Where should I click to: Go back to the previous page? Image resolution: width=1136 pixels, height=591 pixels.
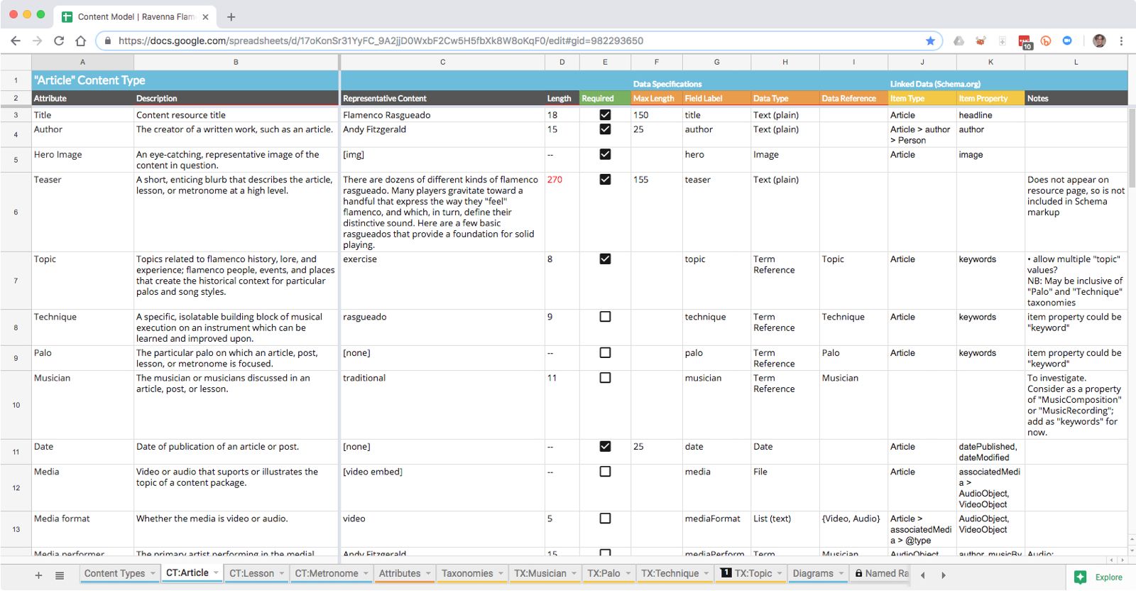click(16, 41)
